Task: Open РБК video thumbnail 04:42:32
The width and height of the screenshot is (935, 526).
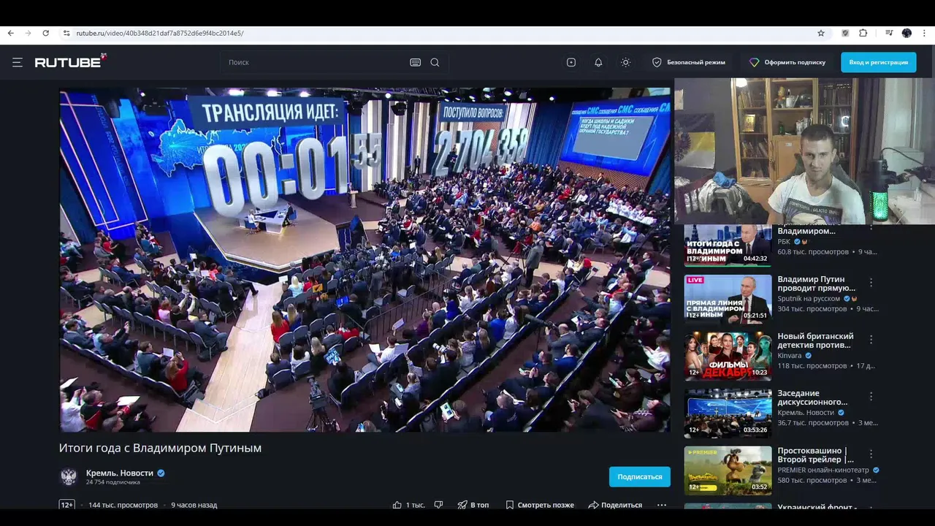Action: point(728,245)
